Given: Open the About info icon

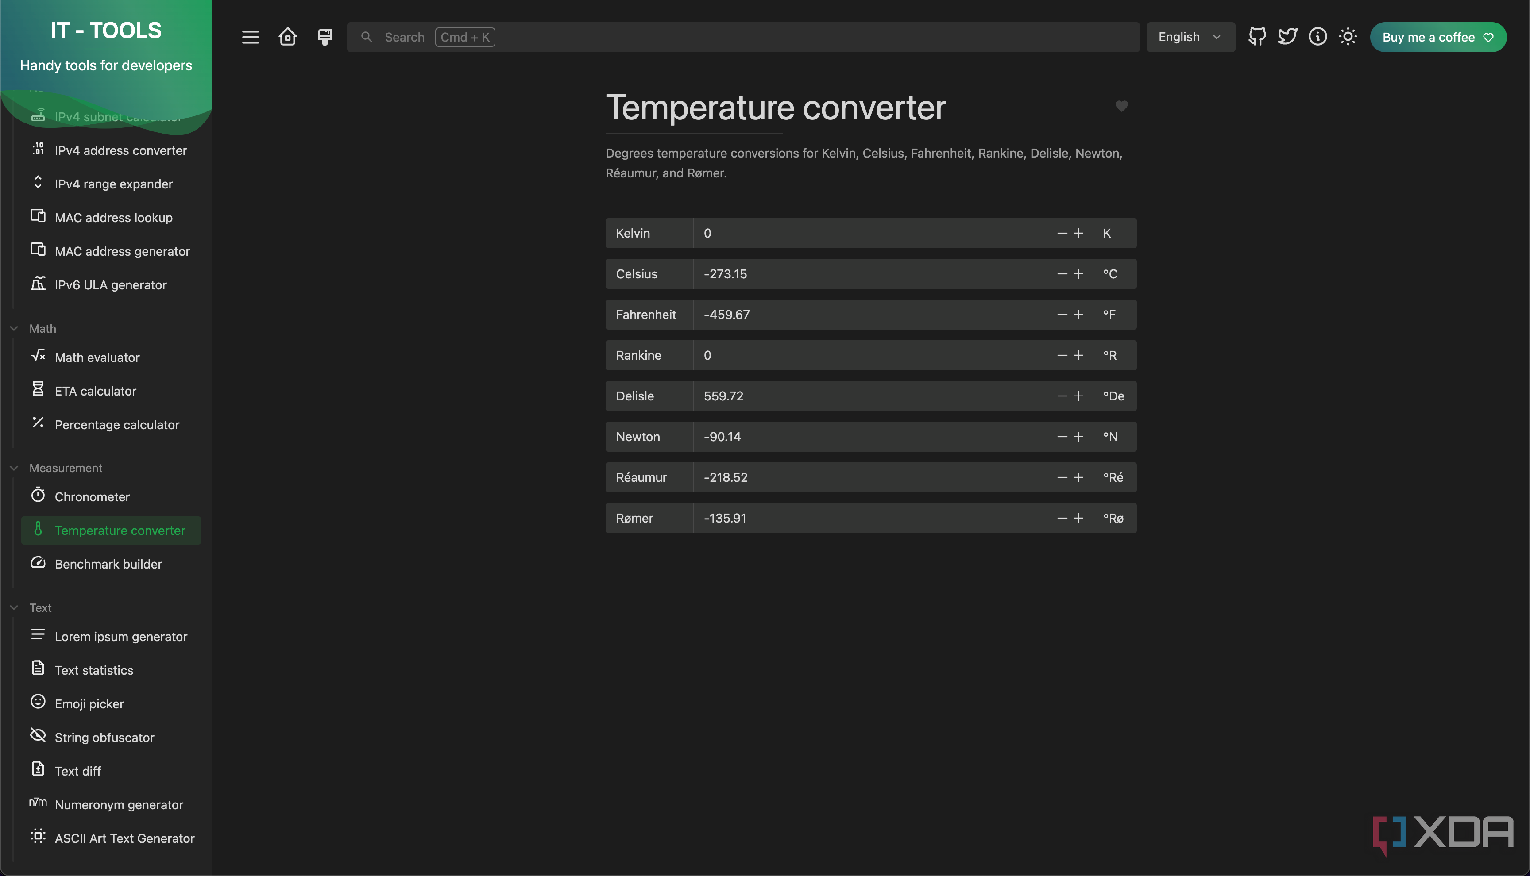Looking at the screenshot, I should 1317,37.
